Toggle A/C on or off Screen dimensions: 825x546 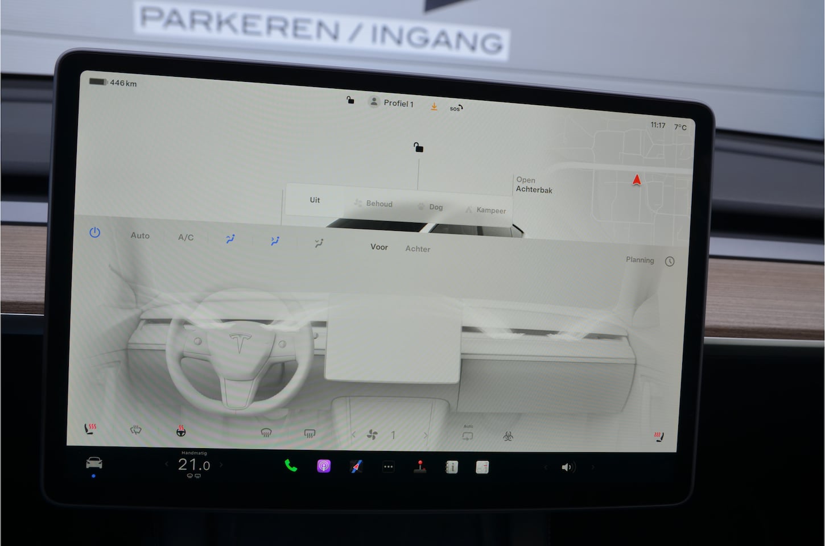[x=185, y=237]
